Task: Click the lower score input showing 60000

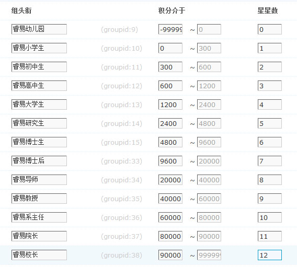Action: point(170,217)
